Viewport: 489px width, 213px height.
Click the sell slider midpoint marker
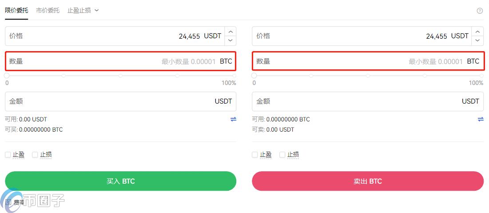tap(368, 76)
